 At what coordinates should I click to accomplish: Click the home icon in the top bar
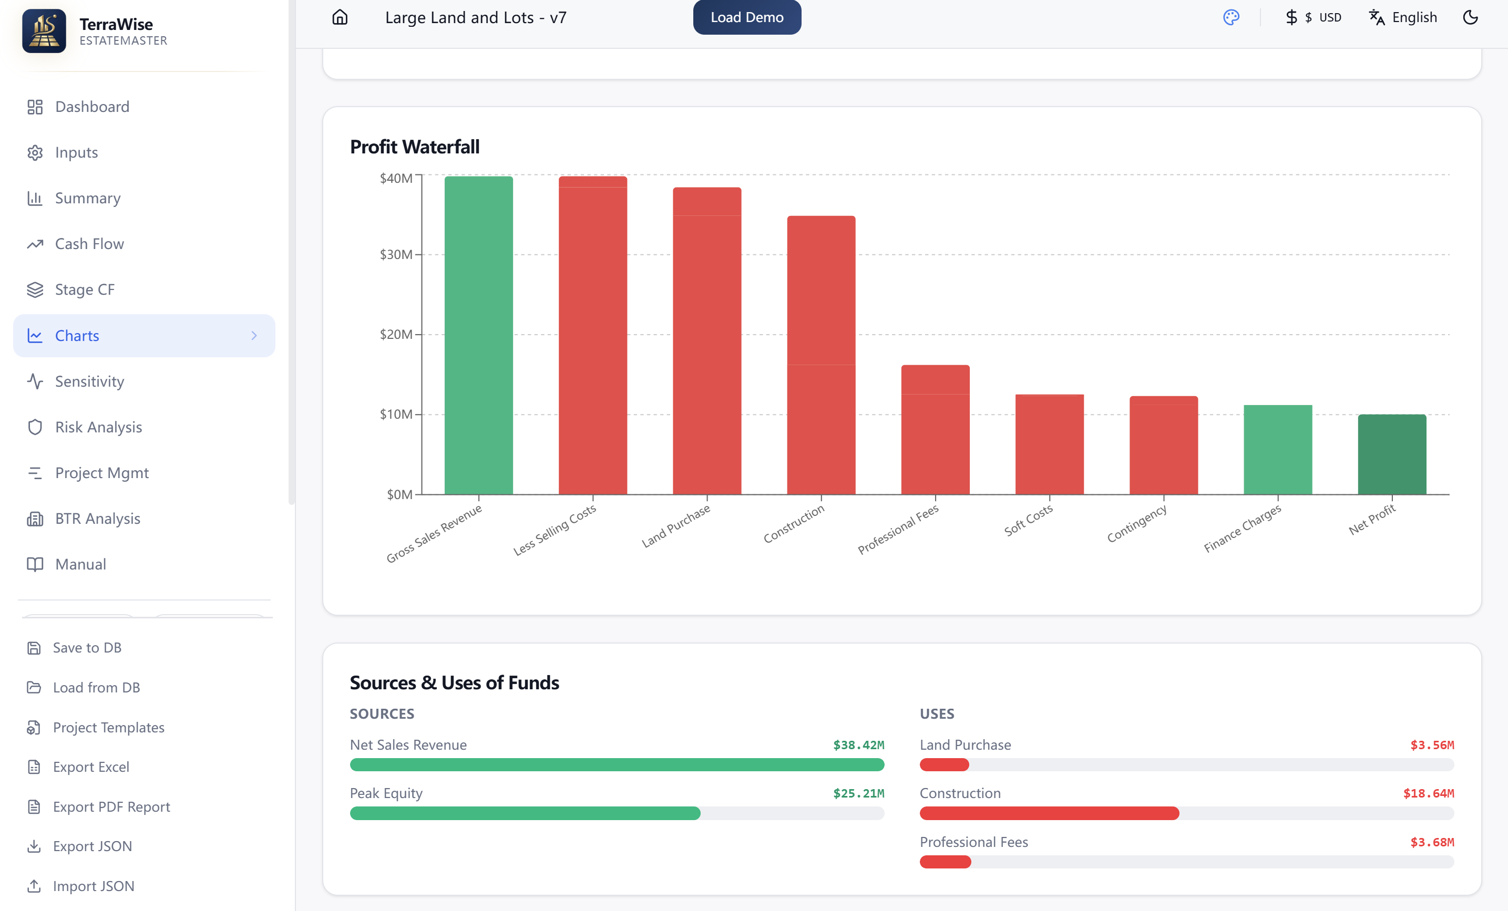coord(340,17)
